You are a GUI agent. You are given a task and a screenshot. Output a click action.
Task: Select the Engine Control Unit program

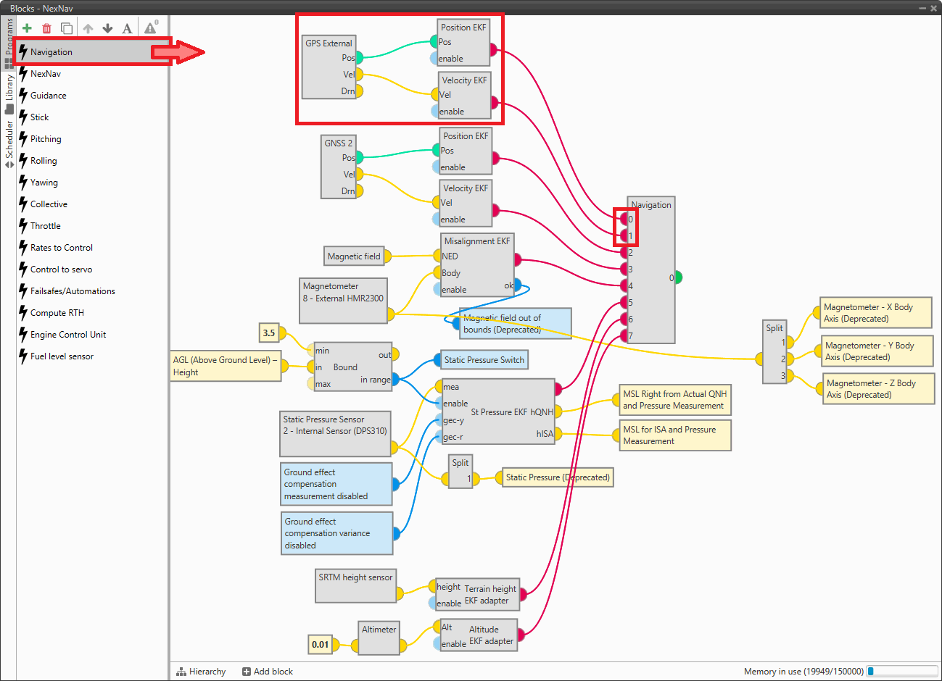[x=68, y=335]
